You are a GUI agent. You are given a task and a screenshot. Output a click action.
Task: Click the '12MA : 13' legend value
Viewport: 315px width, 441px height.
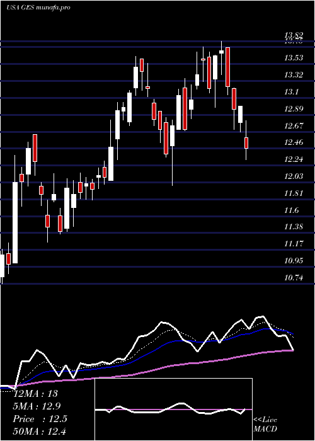point(36,394)
